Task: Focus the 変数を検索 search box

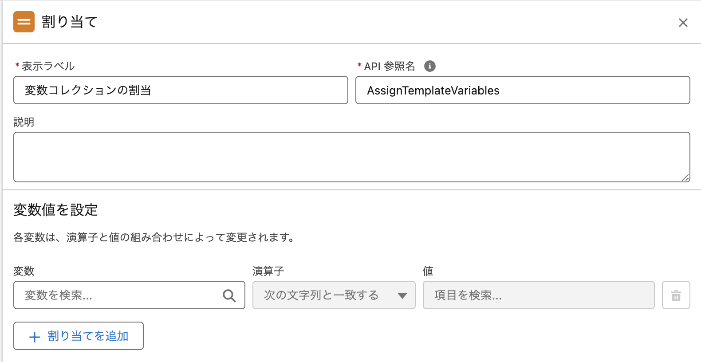Action: point(120,295)
